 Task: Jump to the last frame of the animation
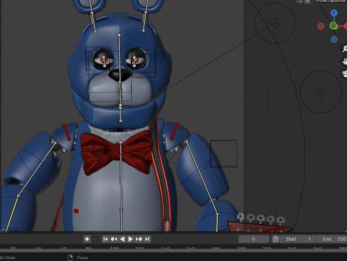[x=147, y=238]
